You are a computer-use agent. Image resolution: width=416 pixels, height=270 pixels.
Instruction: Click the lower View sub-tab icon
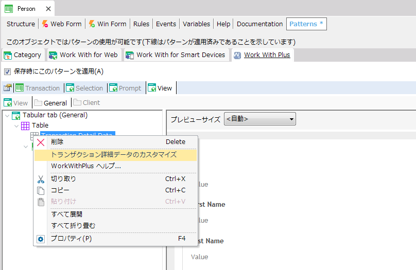[x=8, y=103]
